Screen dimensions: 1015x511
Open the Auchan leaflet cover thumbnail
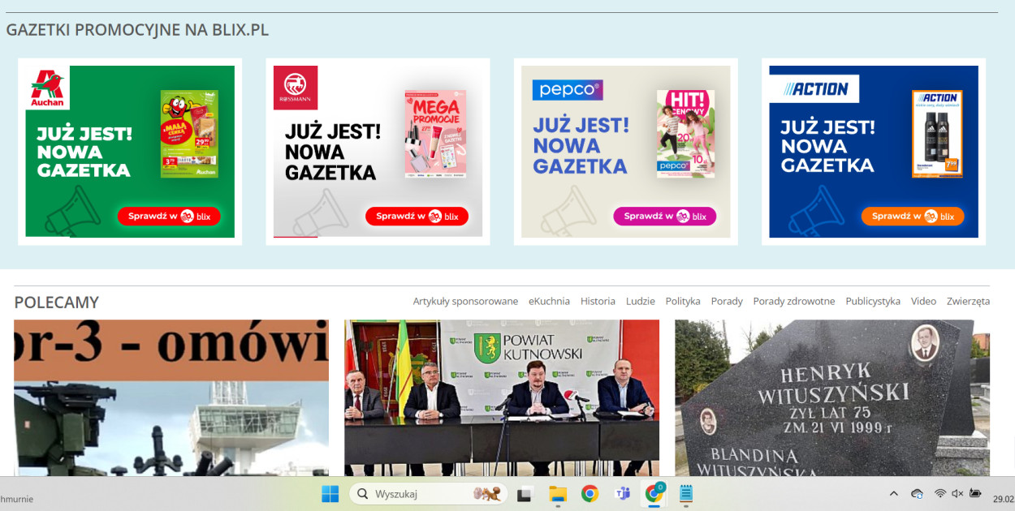point(189,134)
